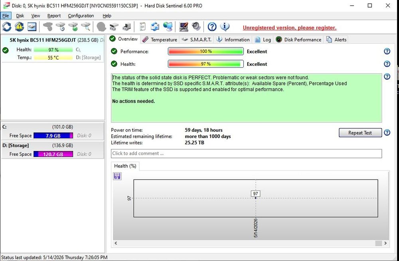Open the File menu

6,16
